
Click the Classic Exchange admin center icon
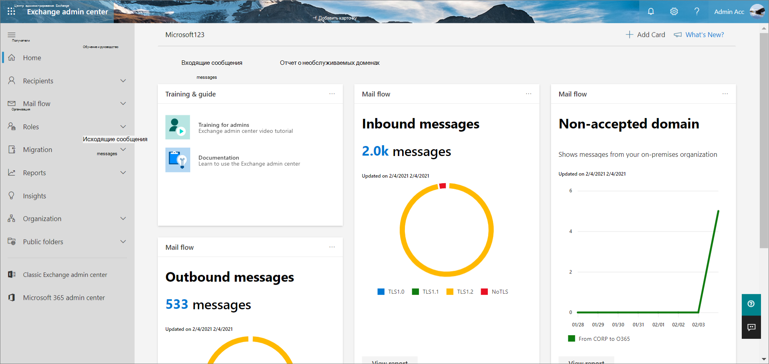tap(12, 274)
